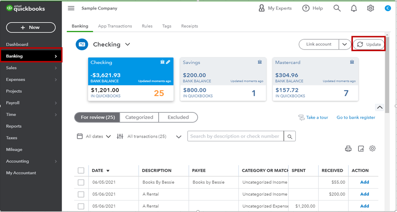
Task: Select the Banking tab
Action: (80, 26)
